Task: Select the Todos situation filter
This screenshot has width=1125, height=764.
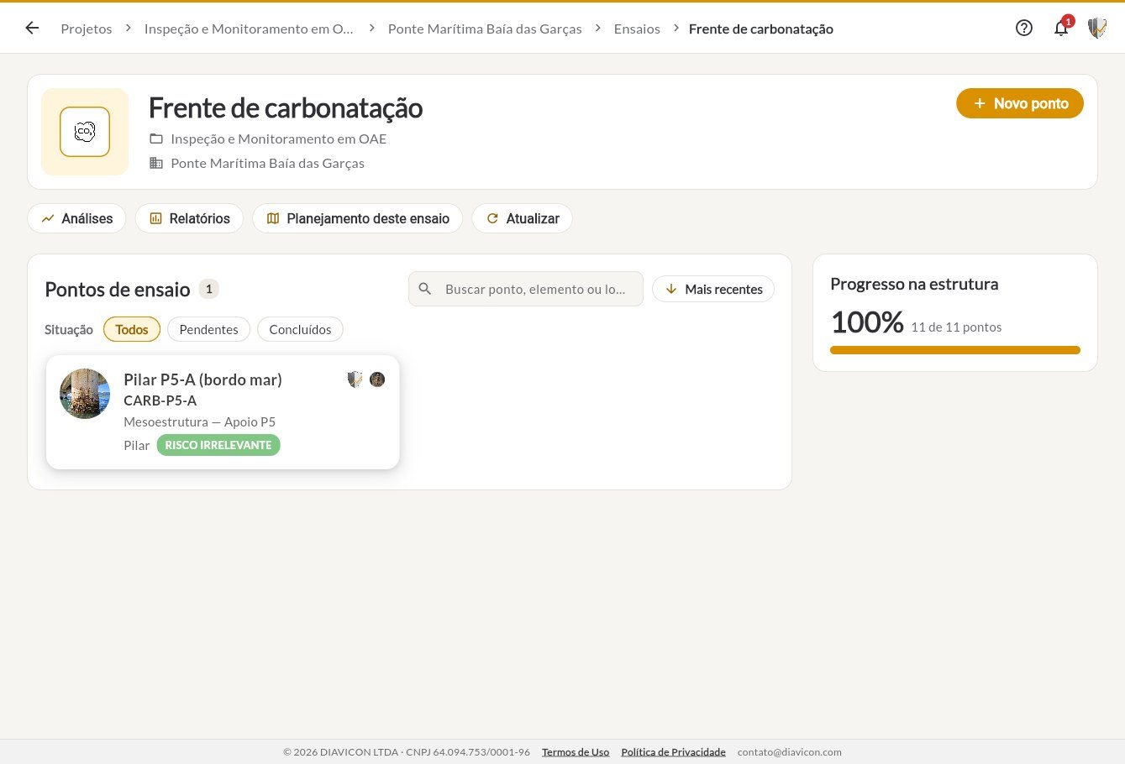Action: coord(132,329)
